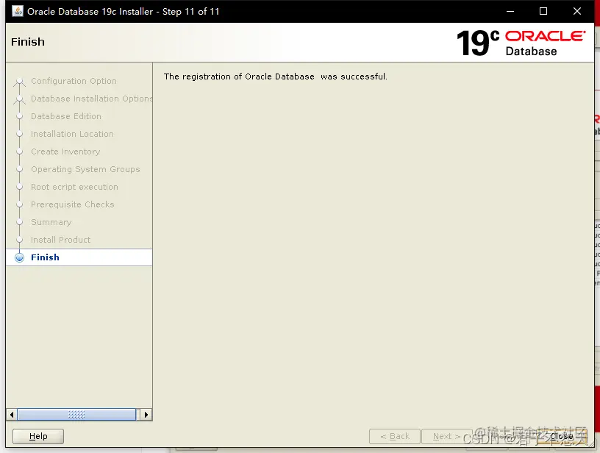Screen dimensions: 600x453
Task: Maximize the Oracle installer window
Action: pyautogui.click(x=543, y=11)
